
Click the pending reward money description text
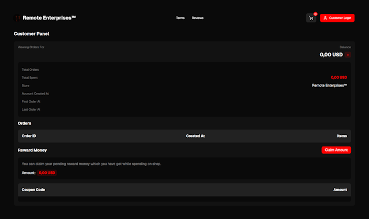click(91, 164)
